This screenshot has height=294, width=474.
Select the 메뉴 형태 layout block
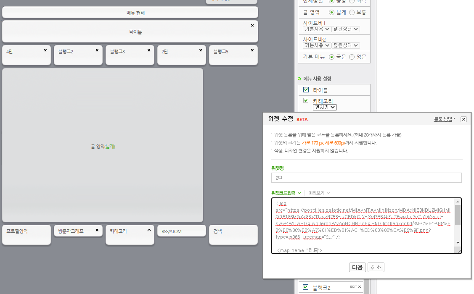click(x=130, y=13)
